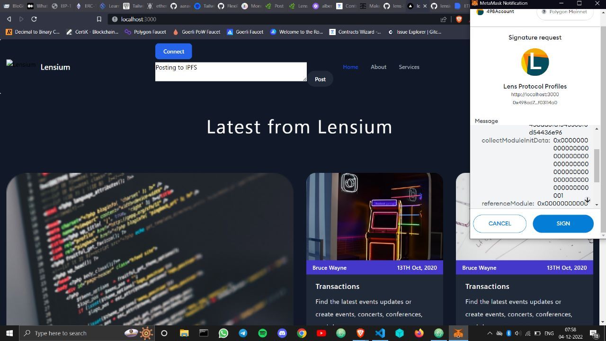This screenshot has height=341, width=606.
Task: Open Google Chrome from taskbar
Action: [302, 333]
